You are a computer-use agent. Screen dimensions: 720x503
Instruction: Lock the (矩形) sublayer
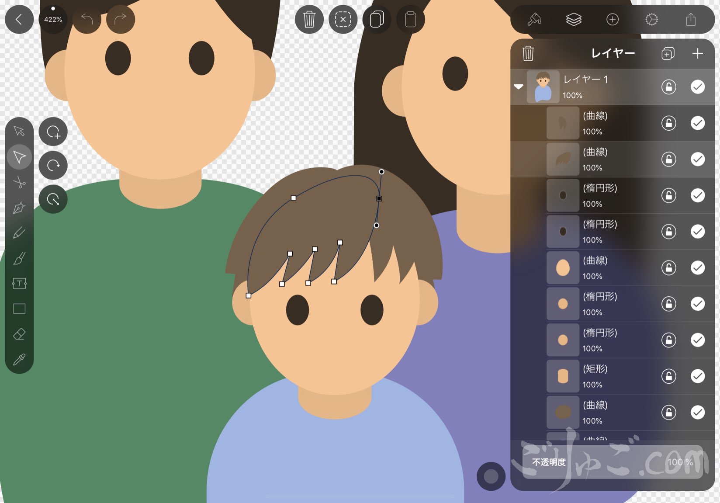click(x=670, y=376)
